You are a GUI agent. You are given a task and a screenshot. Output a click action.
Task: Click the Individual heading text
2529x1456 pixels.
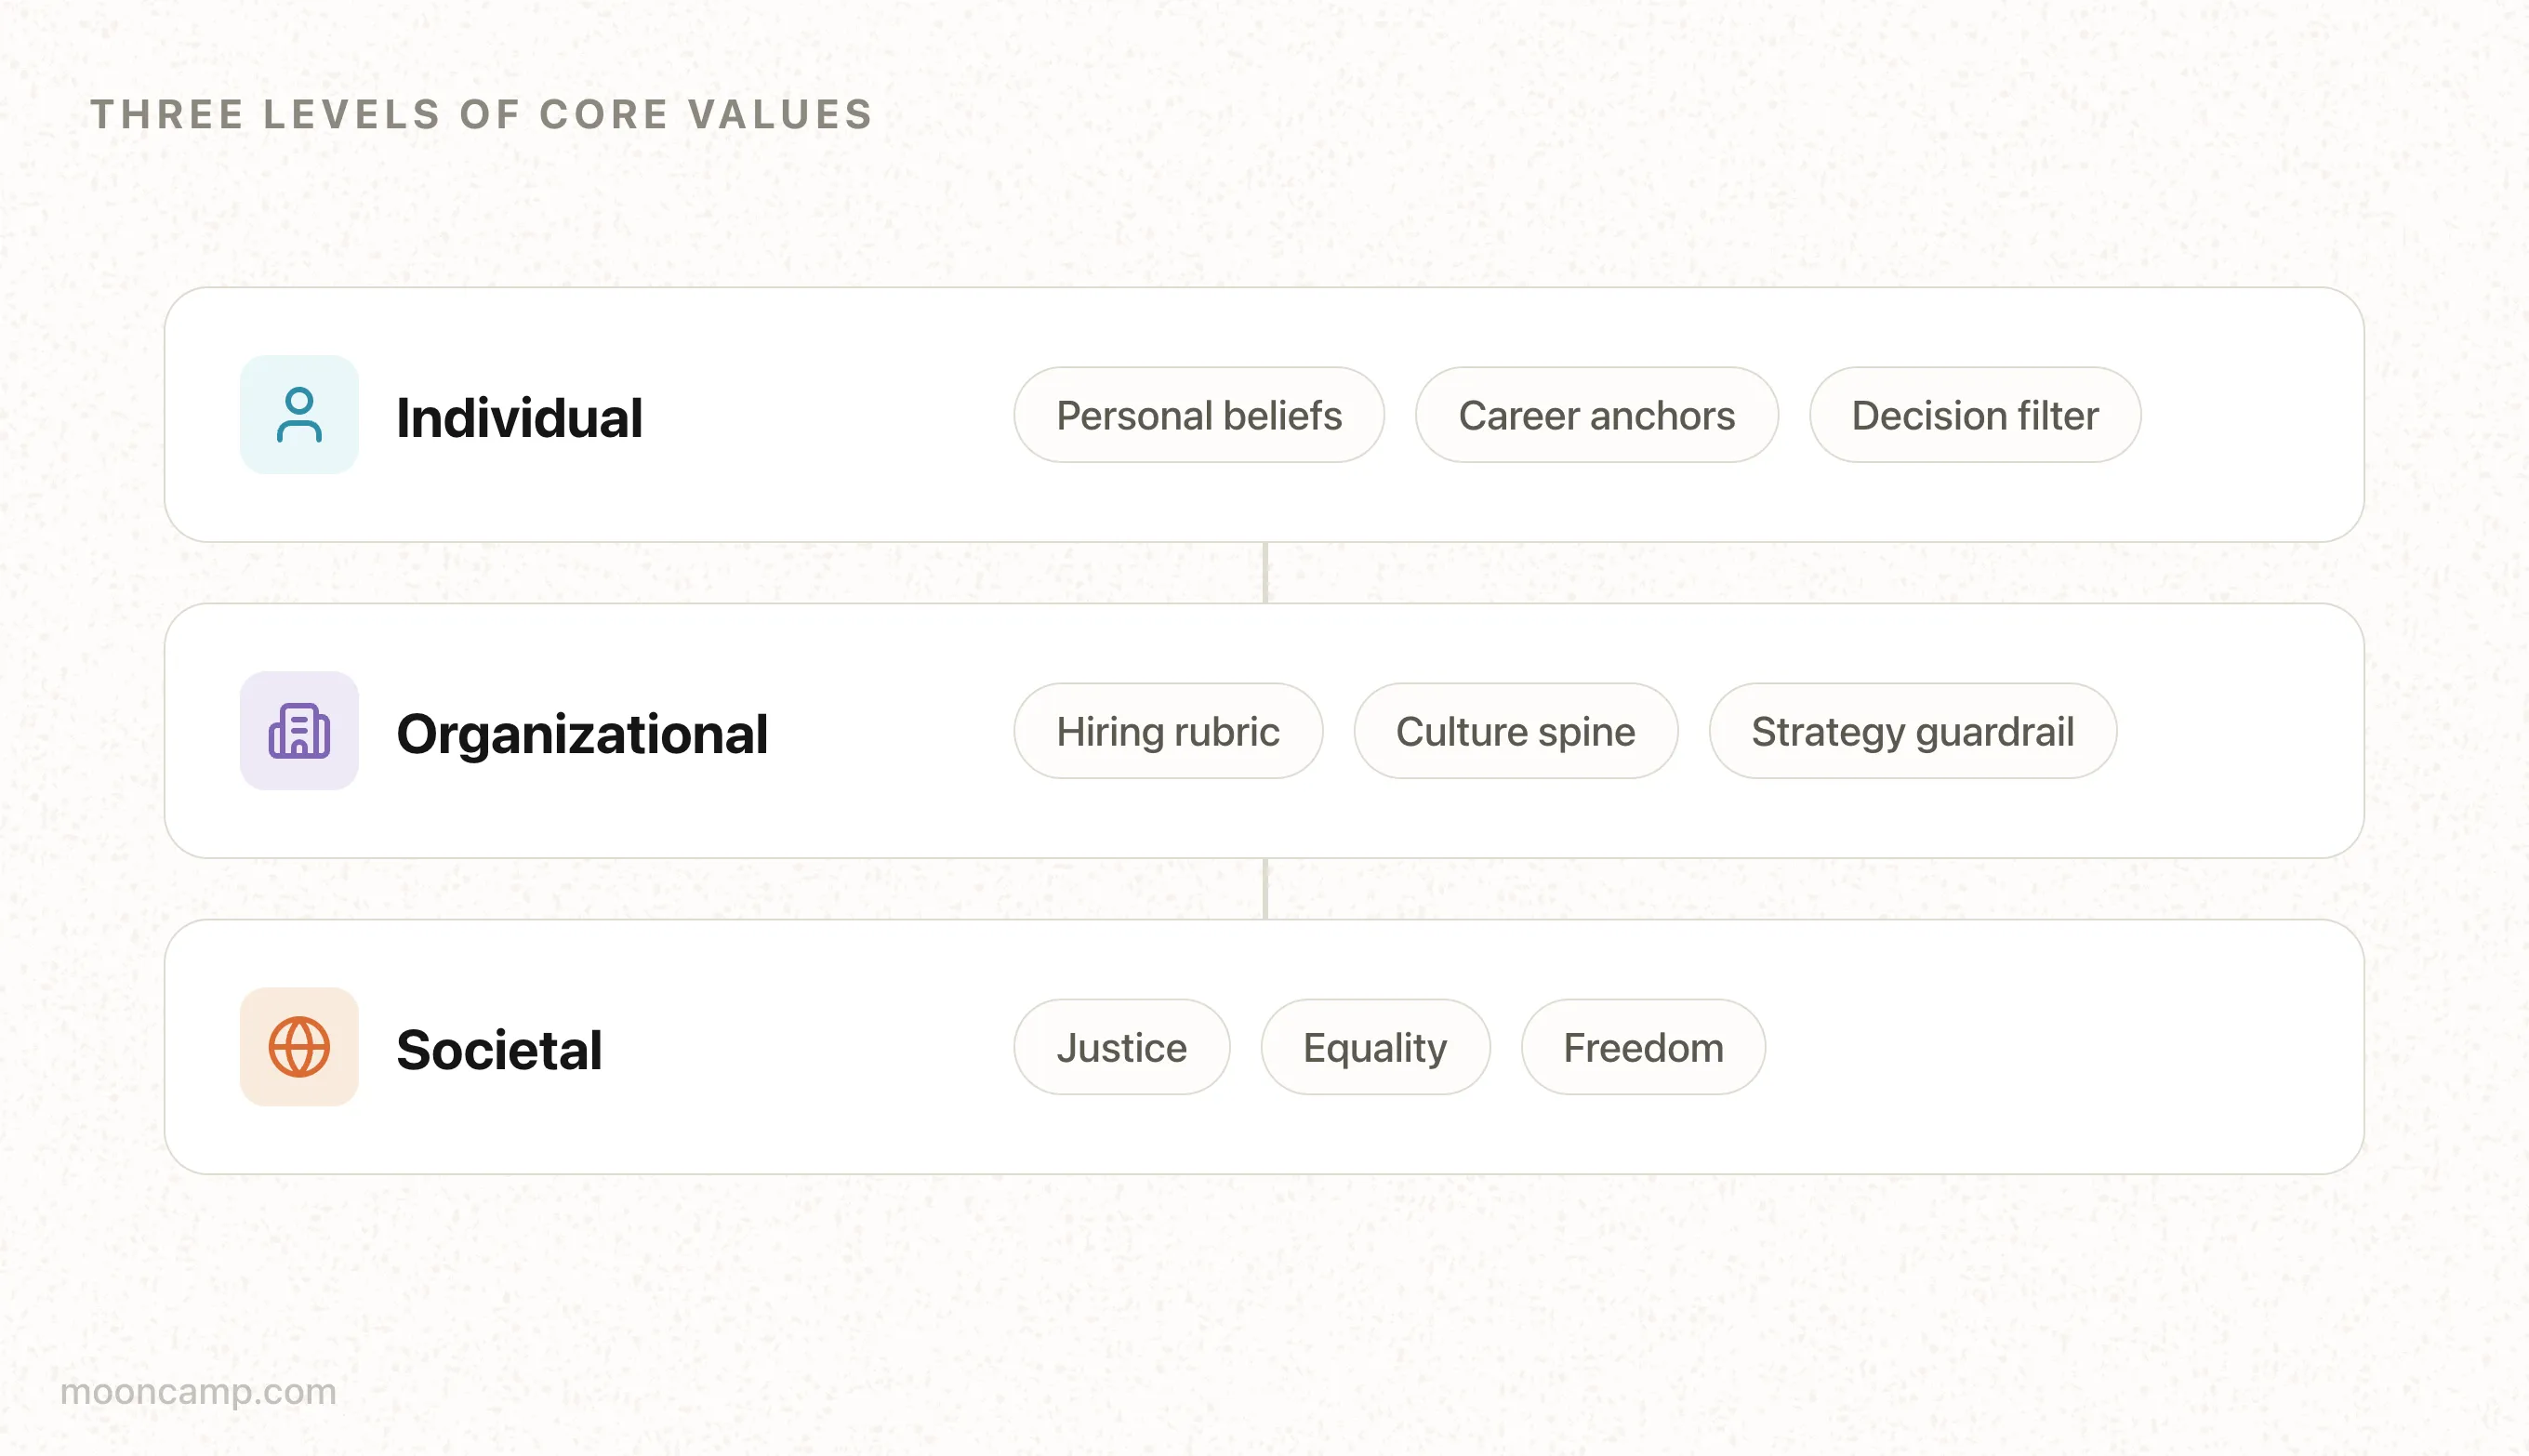(519, 417)
